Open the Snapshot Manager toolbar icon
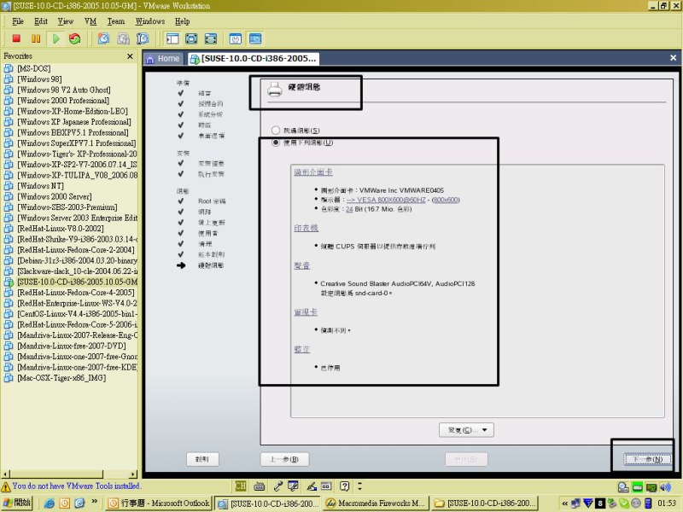This screenshot has width=683, height=512. click(x=143, y=38)
